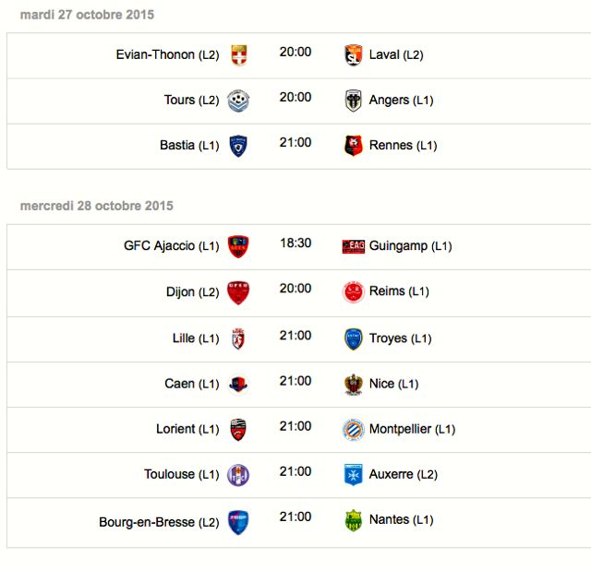Select the 18:30 kickoff time
The height and width of the screenshot is (570, 591).
295,243
